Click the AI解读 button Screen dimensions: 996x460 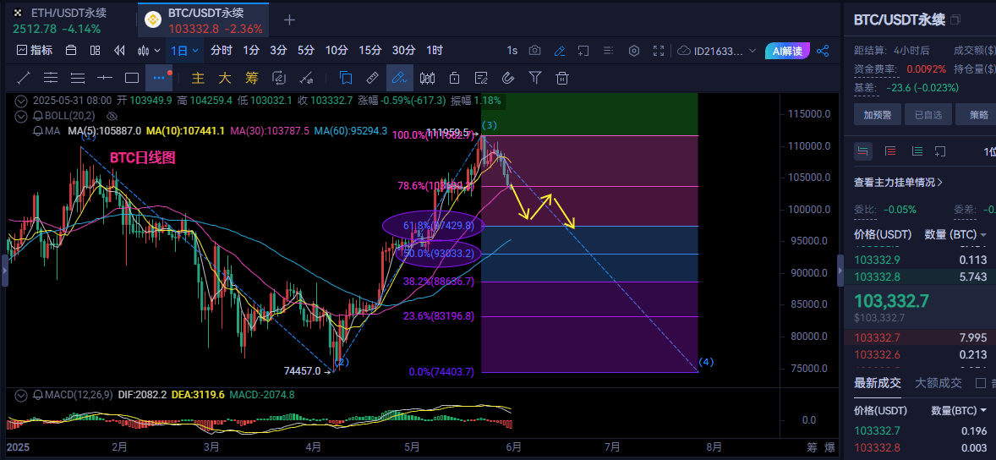[x=787, y=51]
